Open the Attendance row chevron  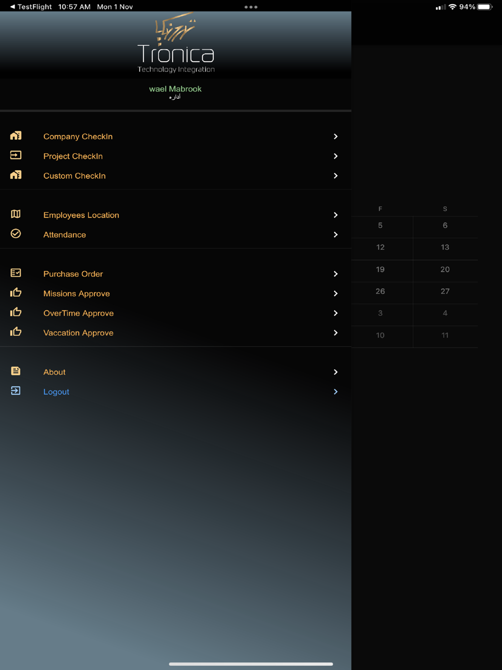pyautogui.click(x=336, y=235)
